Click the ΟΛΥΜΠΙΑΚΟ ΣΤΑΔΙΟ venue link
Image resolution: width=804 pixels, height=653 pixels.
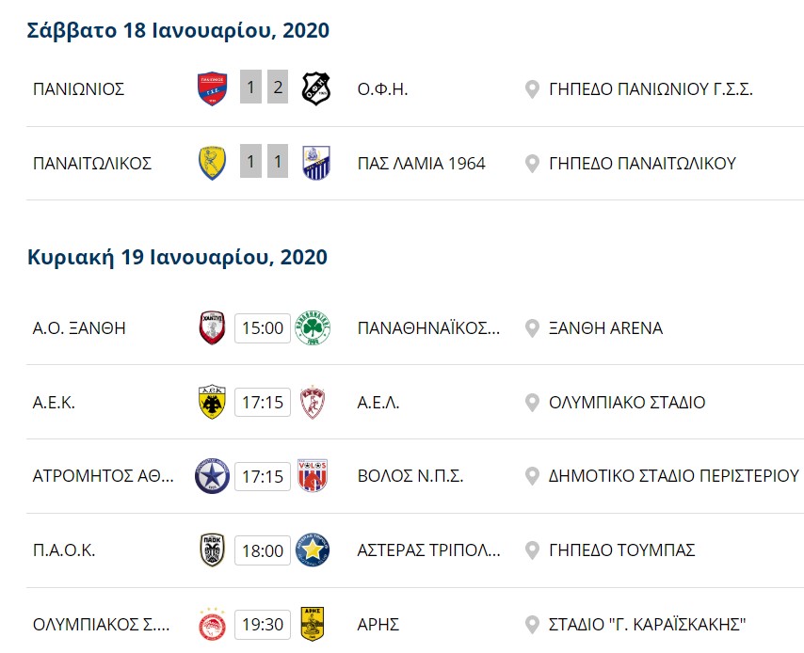pyautogui.click(x=627, y=403)
